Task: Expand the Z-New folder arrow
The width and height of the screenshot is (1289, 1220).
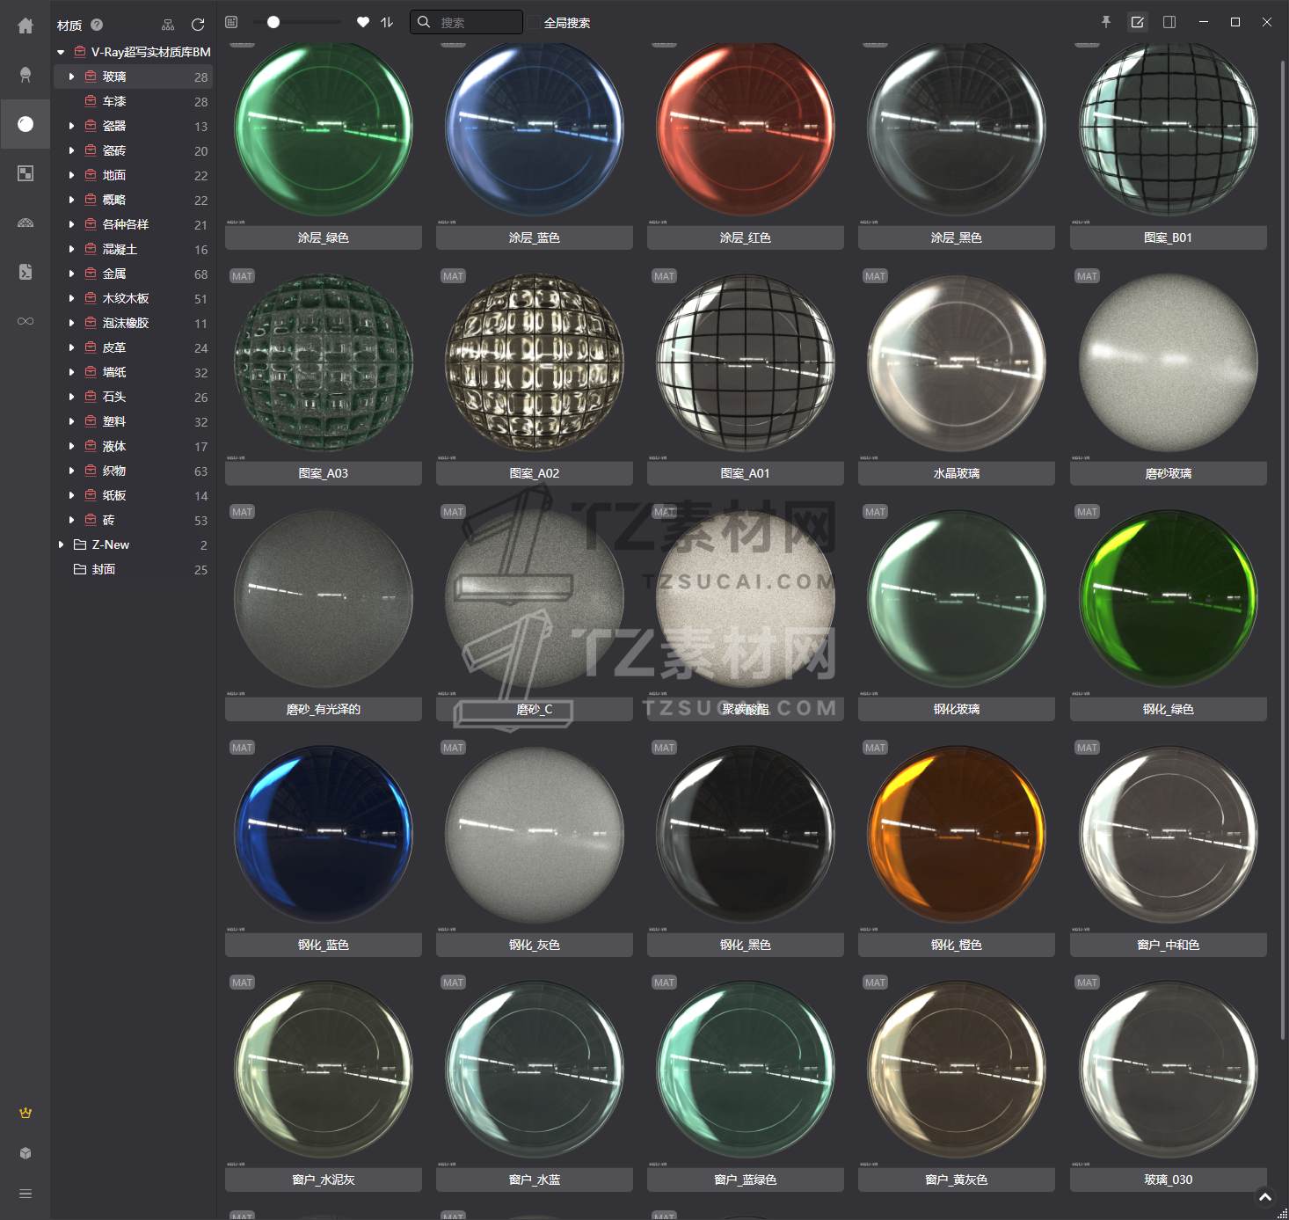Action: point(61,545)
